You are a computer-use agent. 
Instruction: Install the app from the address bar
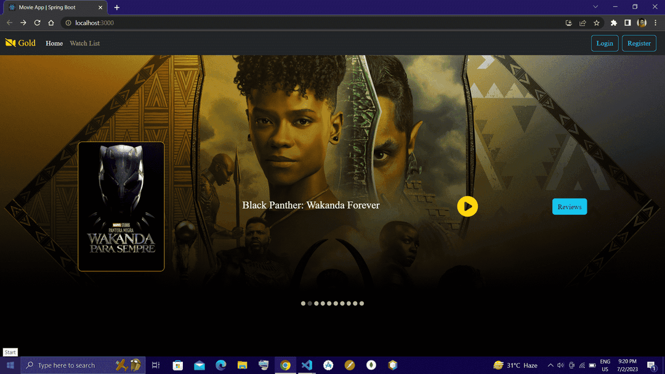[569, 23]
